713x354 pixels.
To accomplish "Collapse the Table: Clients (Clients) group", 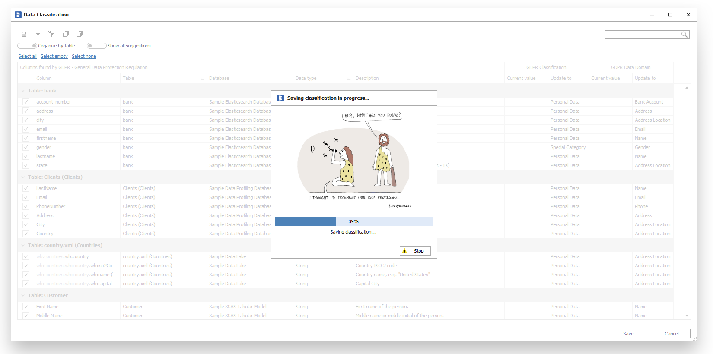I will pyautogui.click(x=23, y=177).
